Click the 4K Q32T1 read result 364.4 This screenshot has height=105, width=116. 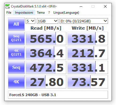point(46,53)
